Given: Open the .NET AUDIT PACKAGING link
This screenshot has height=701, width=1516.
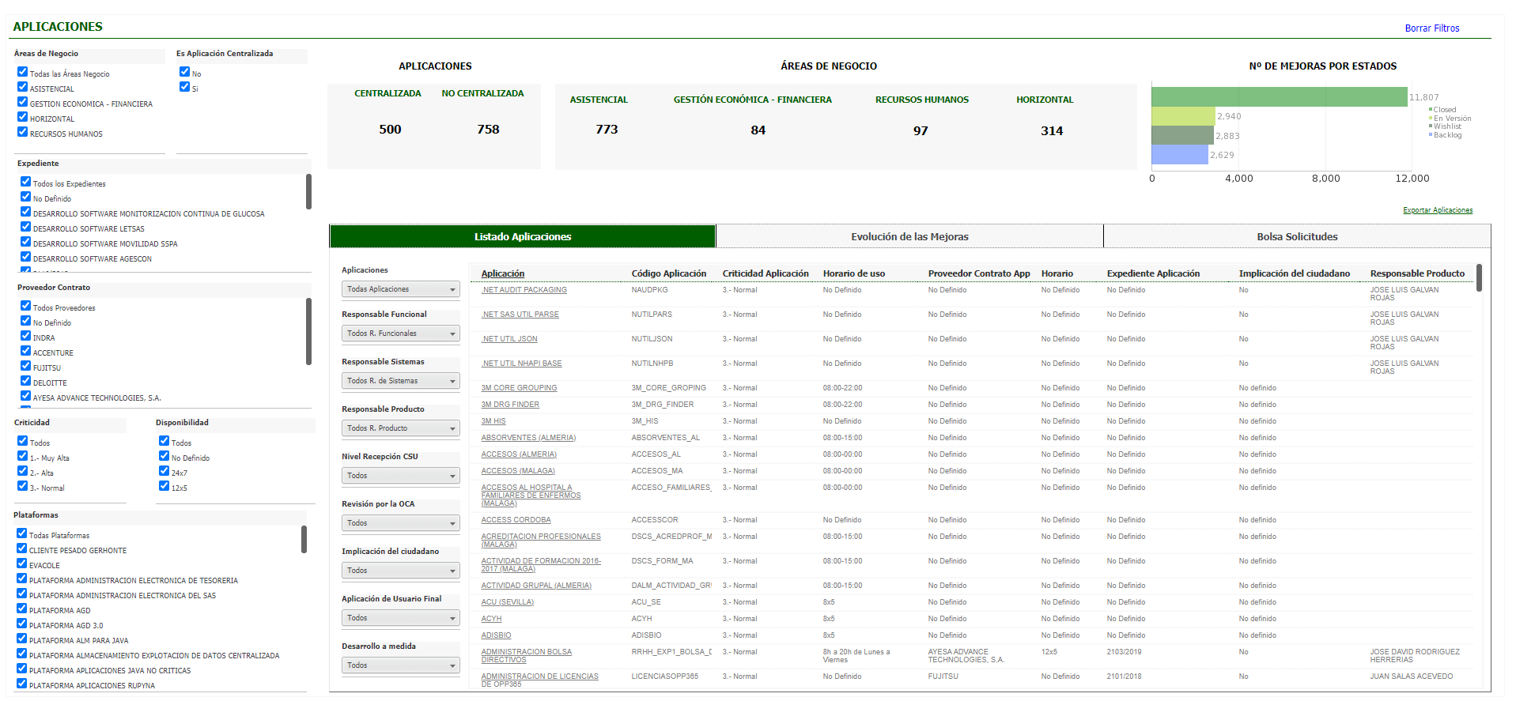Looking at the screenshot, I should pos(524,290).
